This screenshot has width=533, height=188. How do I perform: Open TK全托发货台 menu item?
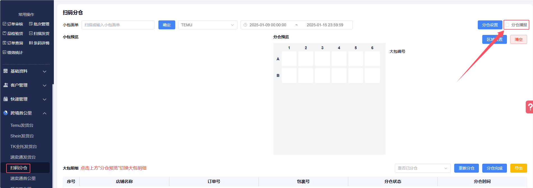[x=24, y=147]
